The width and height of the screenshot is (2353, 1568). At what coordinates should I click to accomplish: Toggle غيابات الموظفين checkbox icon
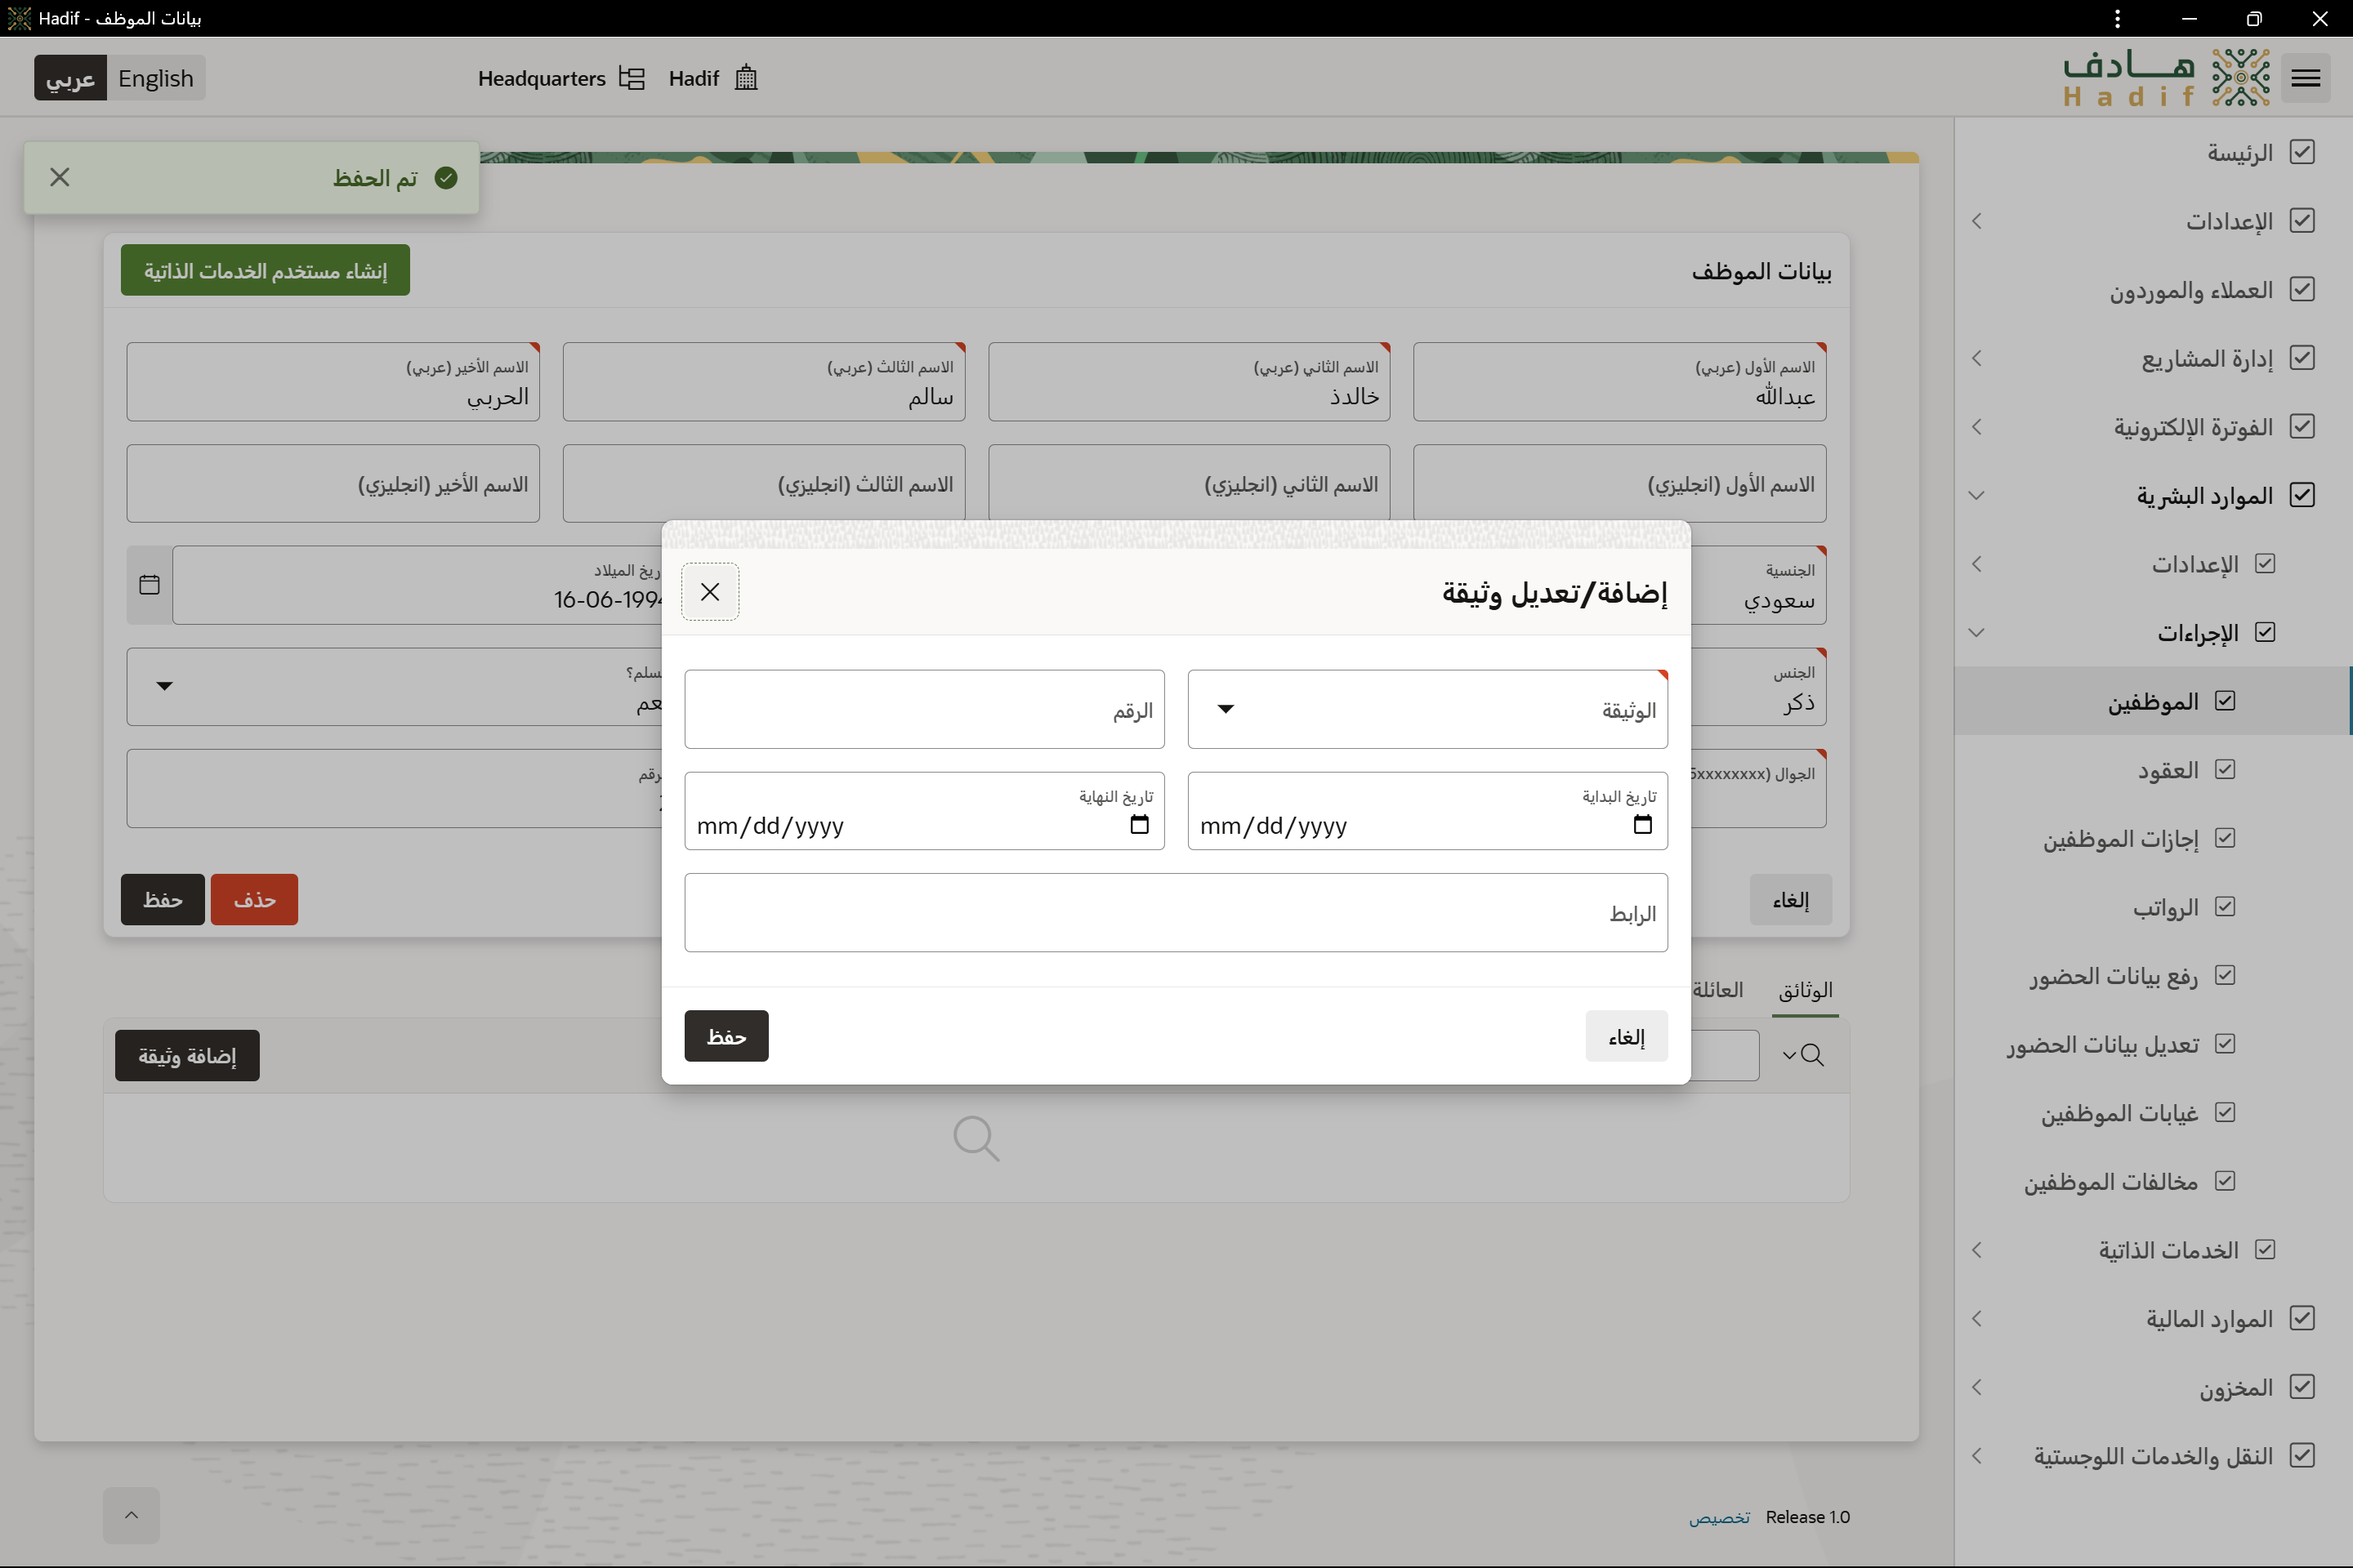(x=2224, y=1112)
